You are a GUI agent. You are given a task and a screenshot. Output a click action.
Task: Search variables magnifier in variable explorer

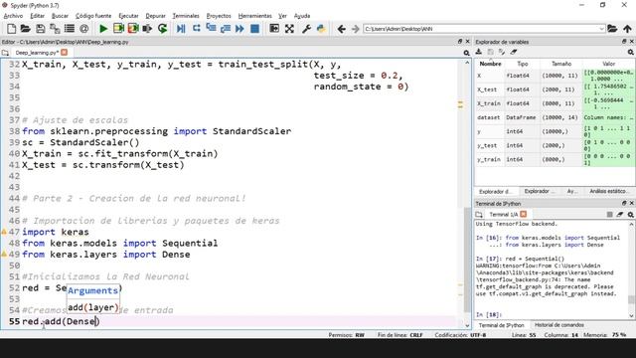pos(631,52)
